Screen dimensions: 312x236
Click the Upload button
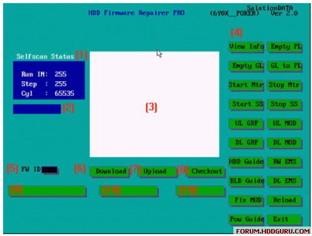(x=157, y=171)
